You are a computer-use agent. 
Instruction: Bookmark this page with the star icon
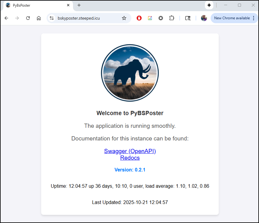point(124,18)
